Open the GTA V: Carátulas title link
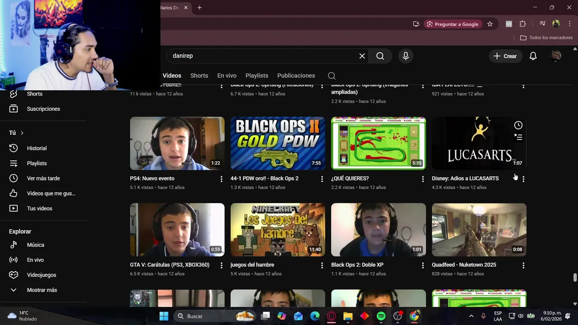The width and height of the screenshot is (578, 325). [x=170, y=265]
